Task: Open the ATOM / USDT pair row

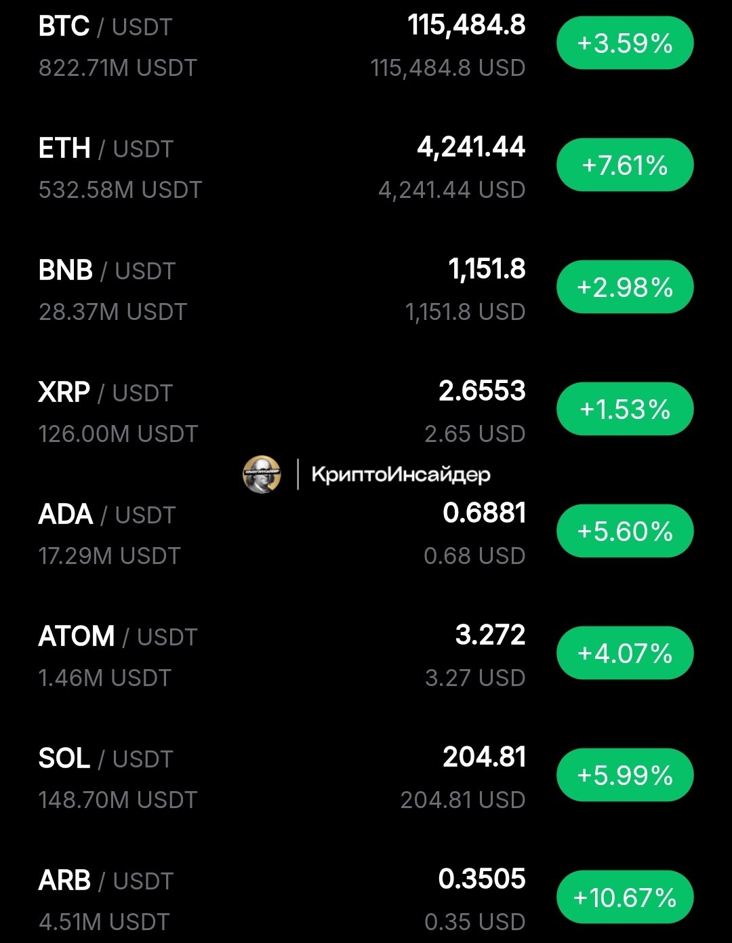Action: point(118,637)
